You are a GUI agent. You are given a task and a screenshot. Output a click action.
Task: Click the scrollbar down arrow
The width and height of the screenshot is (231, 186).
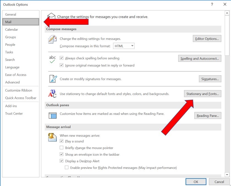(227, 175)
